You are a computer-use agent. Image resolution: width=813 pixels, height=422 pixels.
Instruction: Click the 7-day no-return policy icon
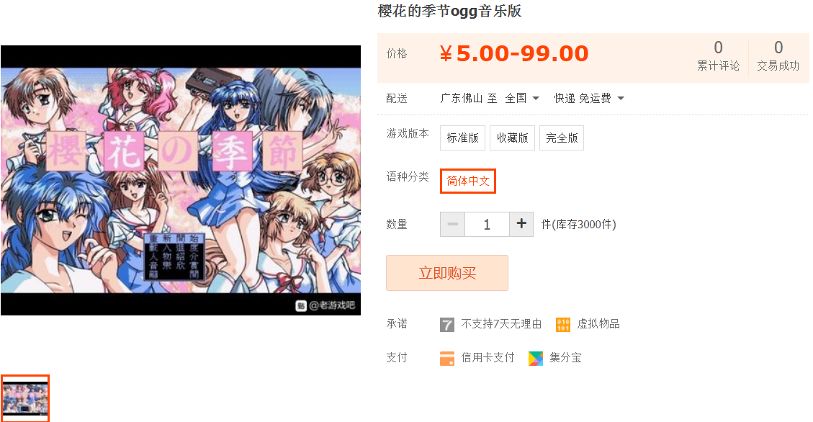pyautogui.click(x=447, y=325)
